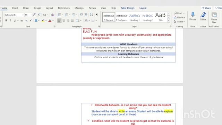
Task: Align text right
Action: (68, 21)
